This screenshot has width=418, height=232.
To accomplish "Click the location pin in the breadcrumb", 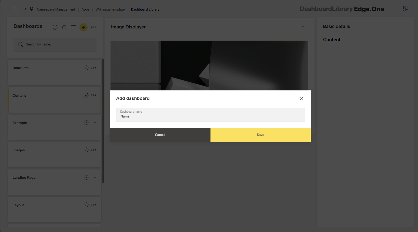I will 31,9.
